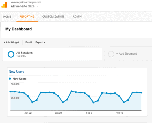Click the first data point on the chart
Image resolution: width=152 pixels, height=123 pixels.
click(10, 92)
